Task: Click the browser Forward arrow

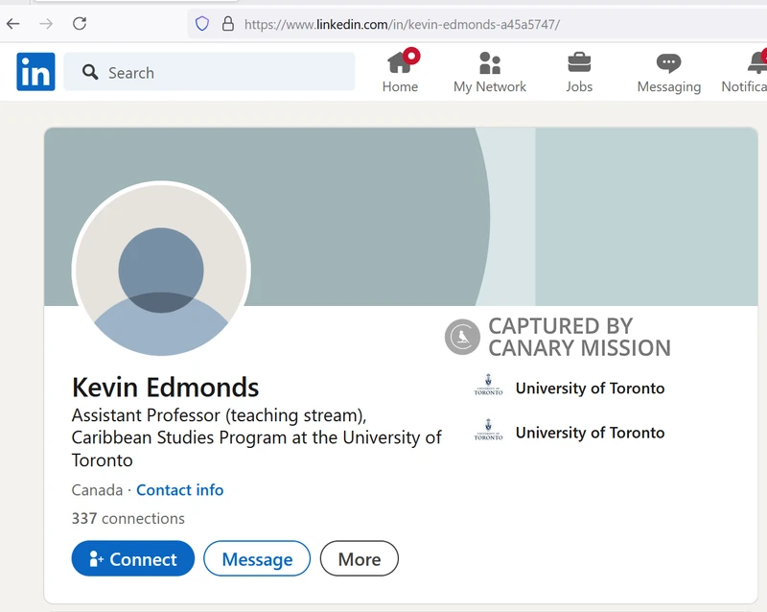Action: click(x=46, y=23)
